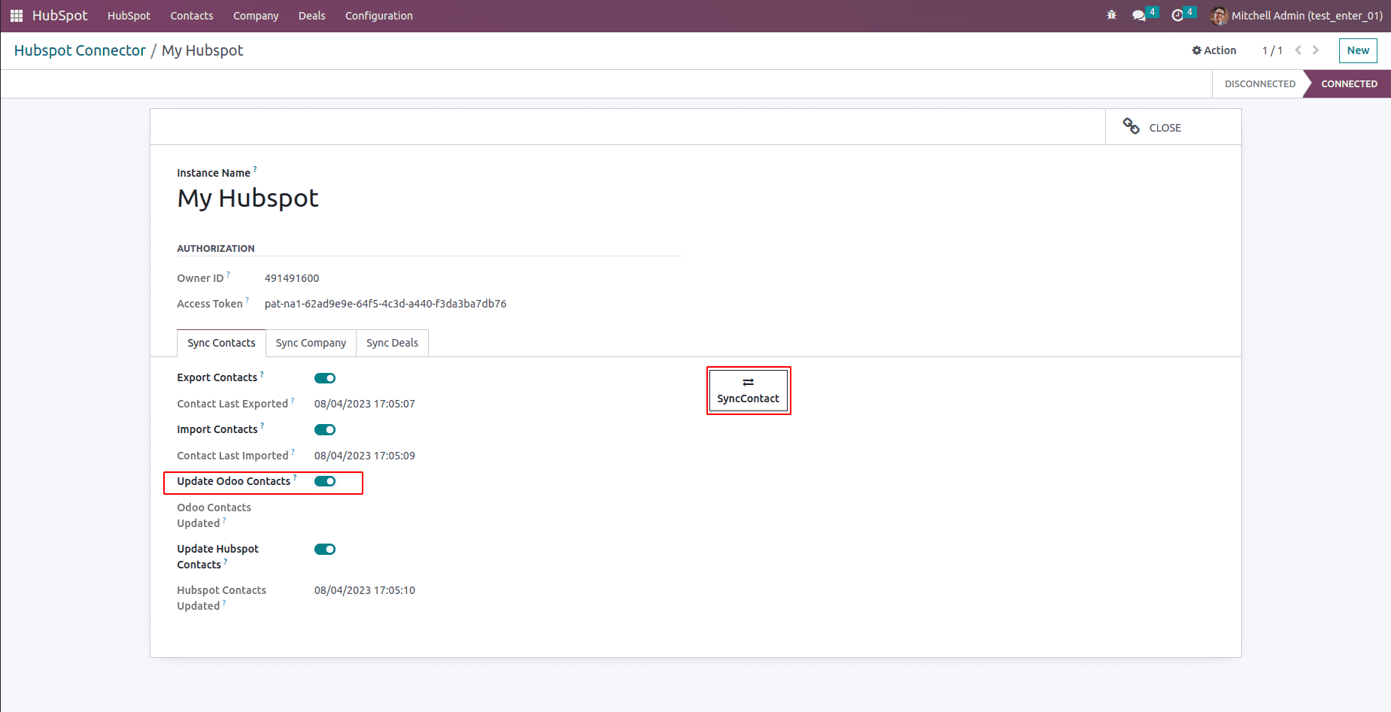
Task: Toggle Import Contacts switch
Action: point(325,430)
